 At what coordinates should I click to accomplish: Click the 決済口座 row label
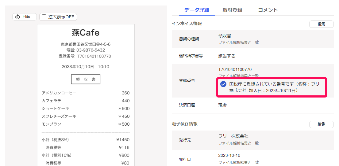[187, 105]
